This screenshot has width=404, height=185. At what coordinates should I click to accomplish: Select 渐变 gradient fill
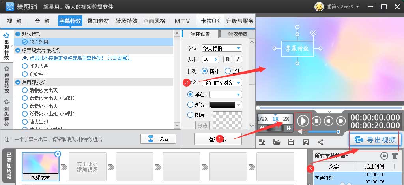pyautogui.click(x=191, y=104)
